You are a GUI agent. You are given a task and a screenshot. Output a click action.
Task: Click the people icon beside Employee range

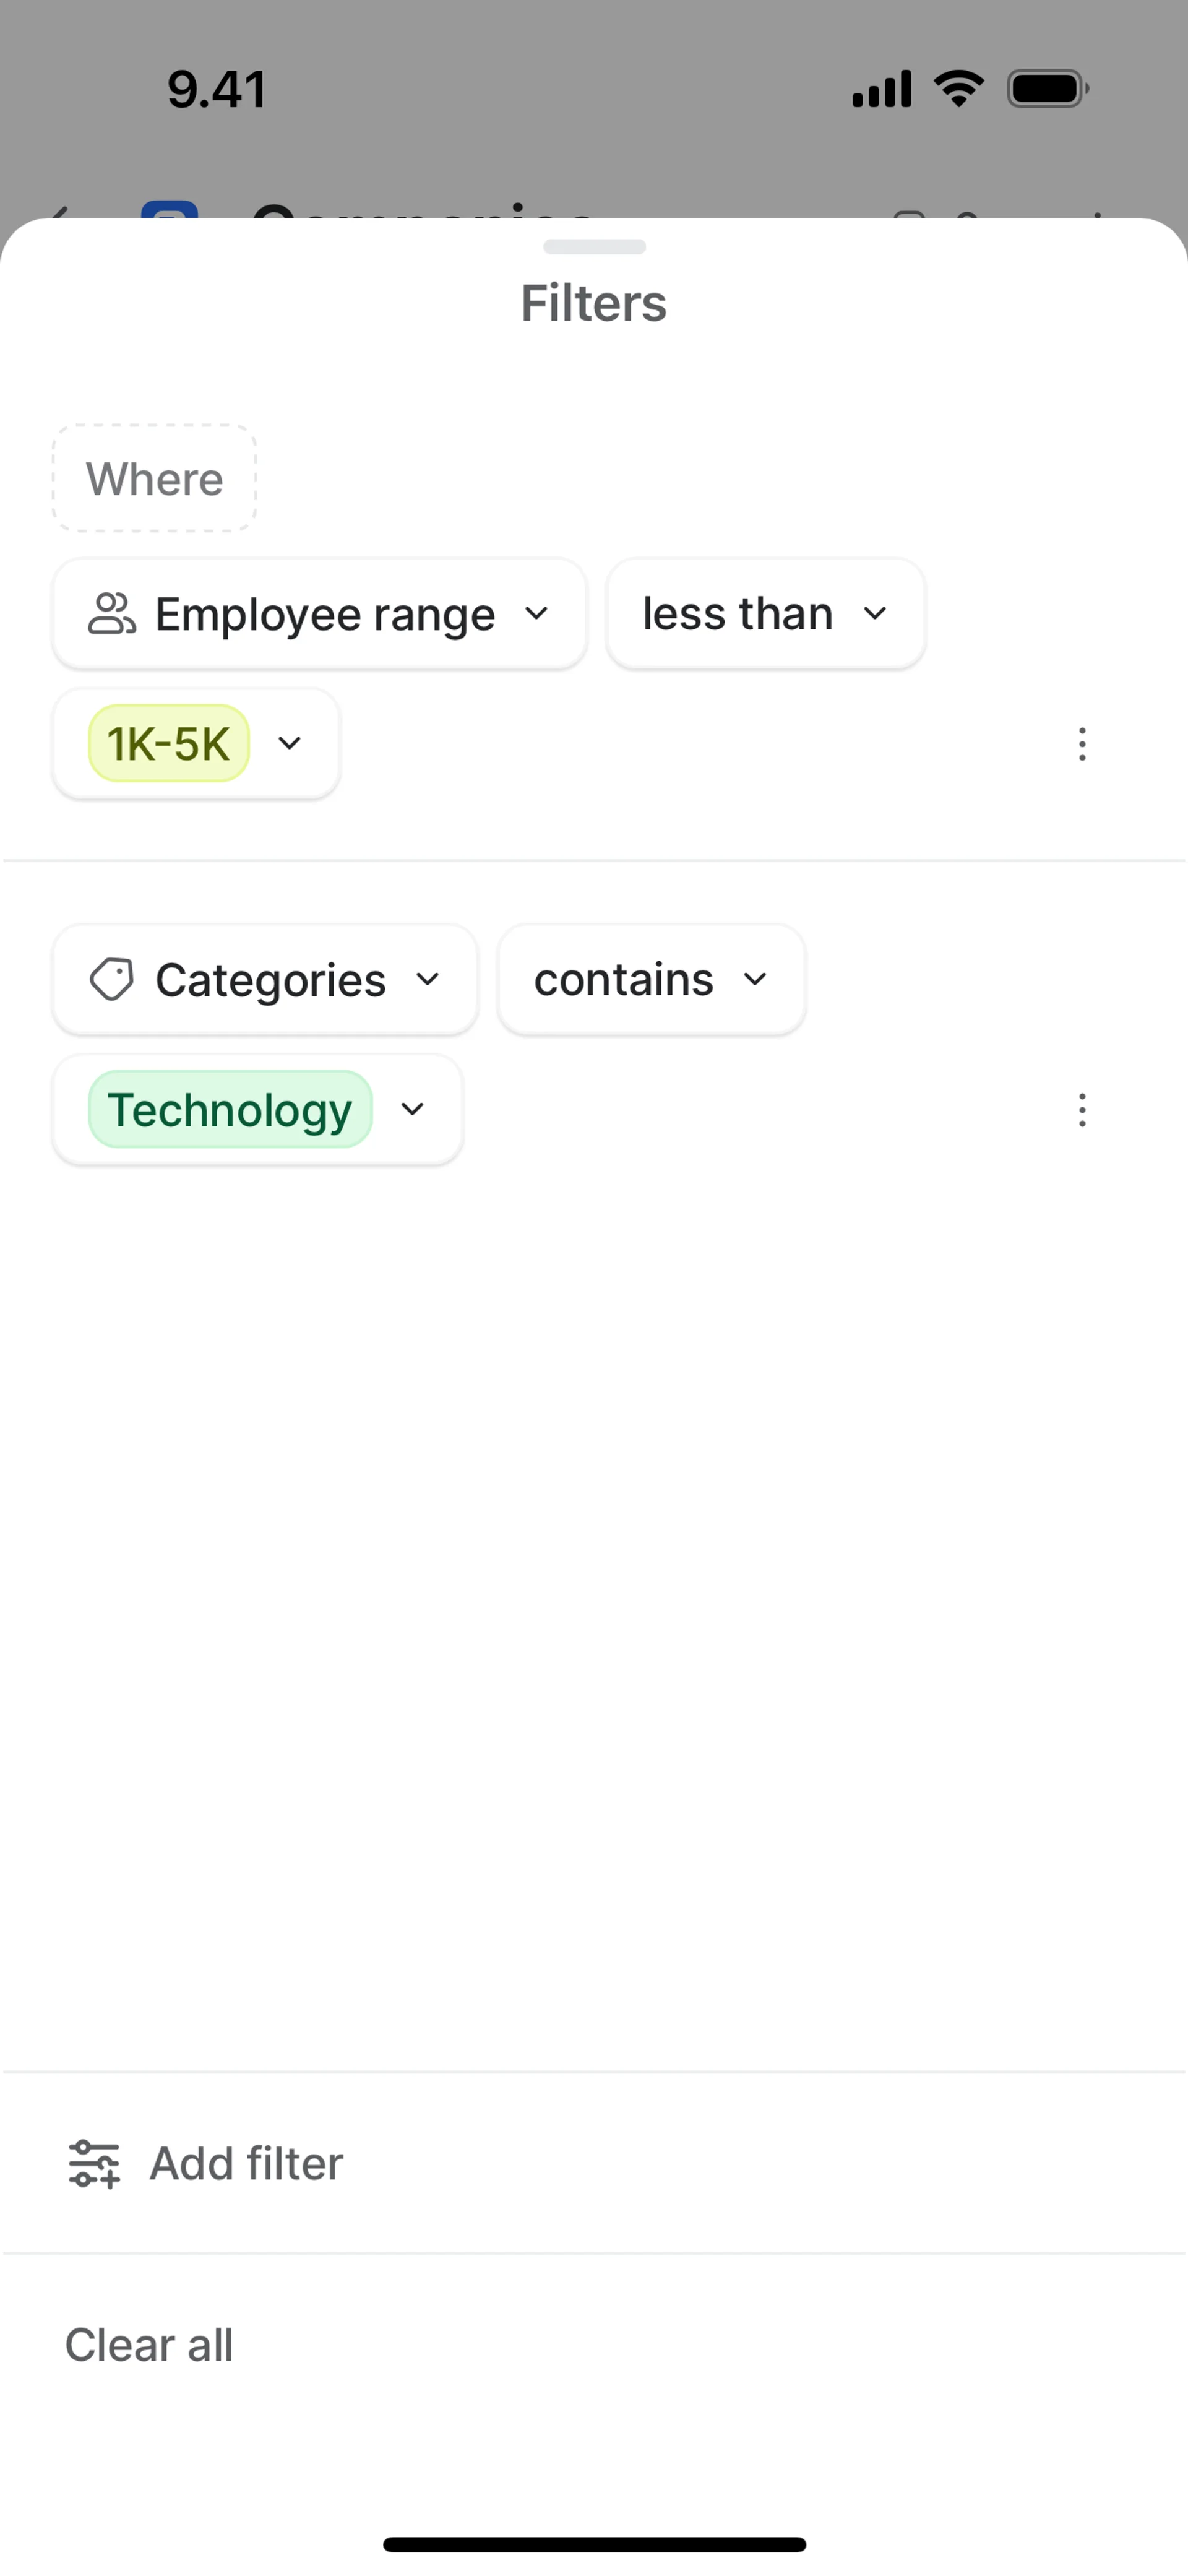111,614
